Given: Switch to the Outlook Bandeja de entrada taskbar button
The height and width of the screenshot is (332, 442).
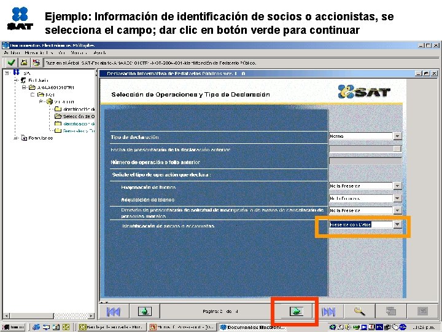Looking at the screenshot, I should coord(112,327).
